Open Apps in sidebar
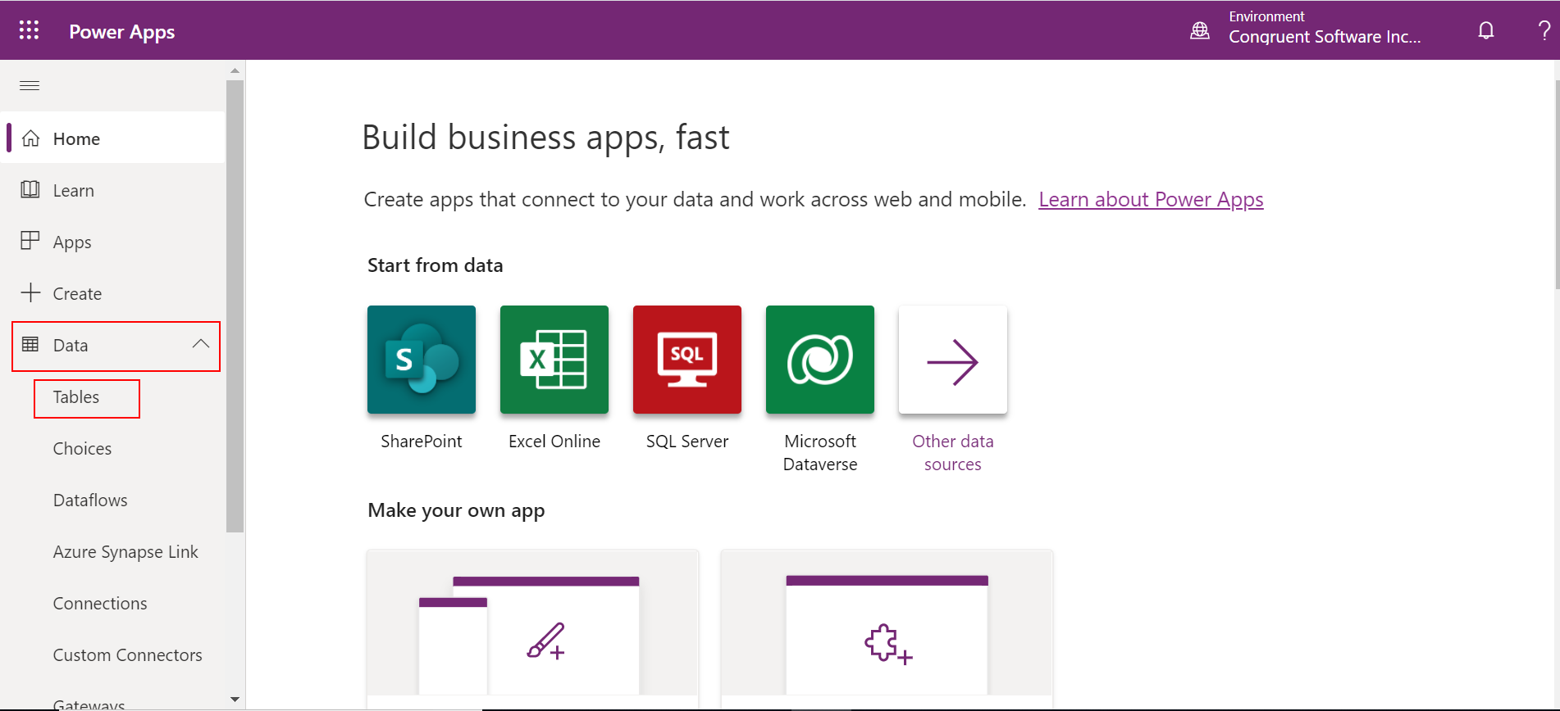This screenshot has width=1560, height=711. click(x=113, y=242)
